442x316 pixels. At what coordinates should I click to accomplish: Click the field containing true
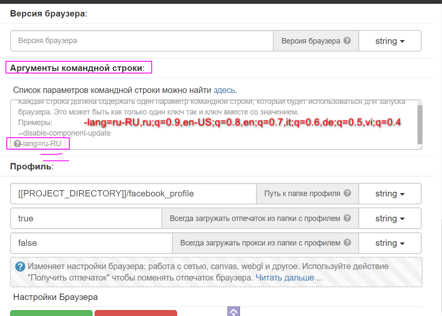point(86,218)
